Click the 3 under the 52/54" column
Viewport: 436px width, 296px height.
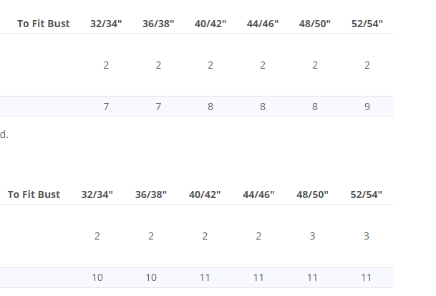click(367, 236)
